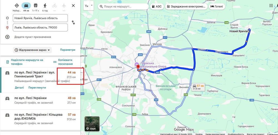The image size is (278, 135).
Task: Choose walking travel mode icon
Action: [45, 6]
